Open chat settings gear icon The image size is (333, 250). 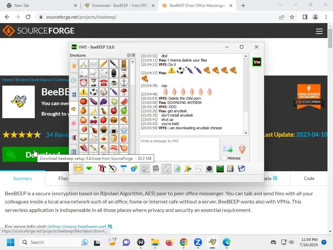(x=134, y=169)
